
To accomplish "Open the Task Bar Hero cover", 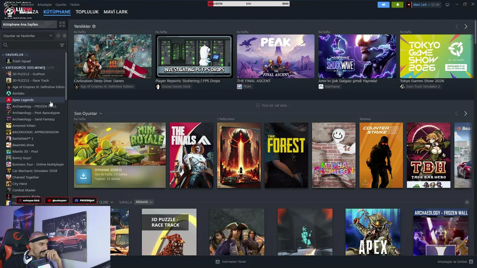I will (x=429, y=155).
